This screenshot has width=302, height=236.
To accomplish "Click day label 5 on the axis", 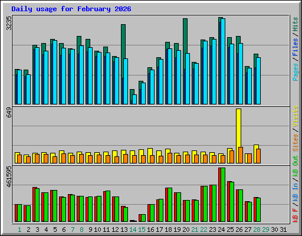I will click(x=55, y=230).
